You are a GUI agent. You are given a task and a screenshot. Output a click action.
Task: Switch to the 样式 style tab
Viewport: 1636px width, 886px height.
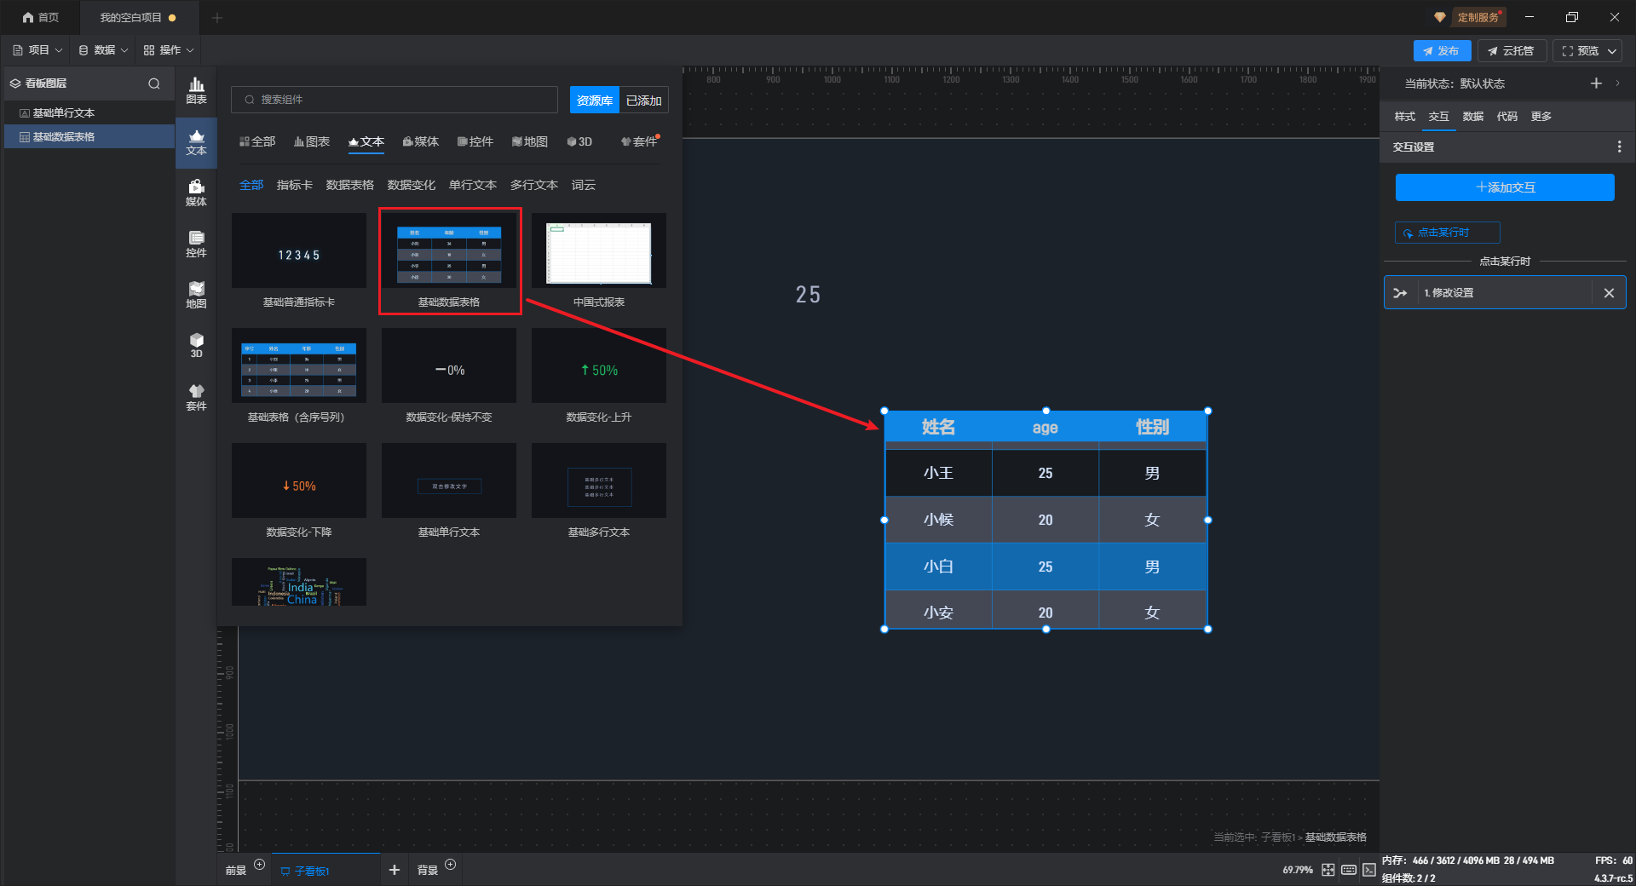pos(1404,117)
